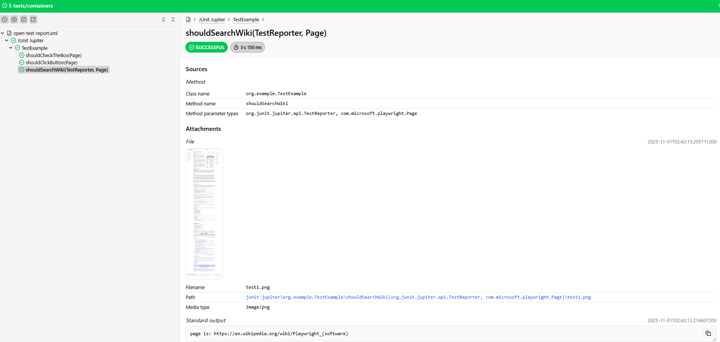Click the page title shouldSearchWiki(TestReporter, Page)
The width and height of the screenshot is (720, 342).
(256, 33)
